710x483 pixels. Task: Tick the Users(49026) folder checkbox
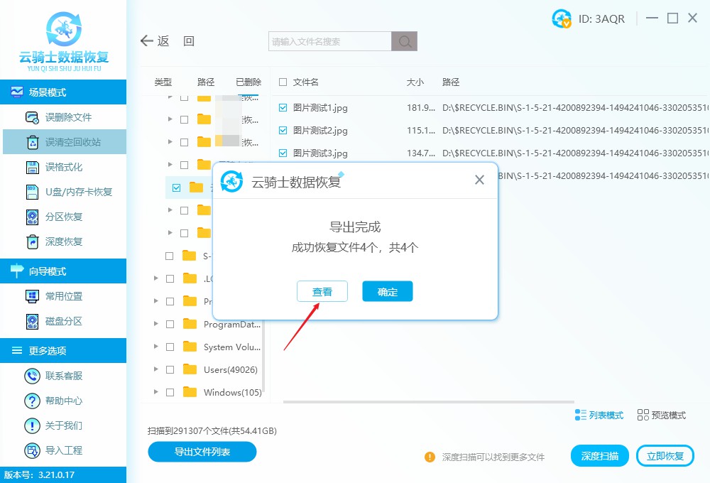coord(170,370)
